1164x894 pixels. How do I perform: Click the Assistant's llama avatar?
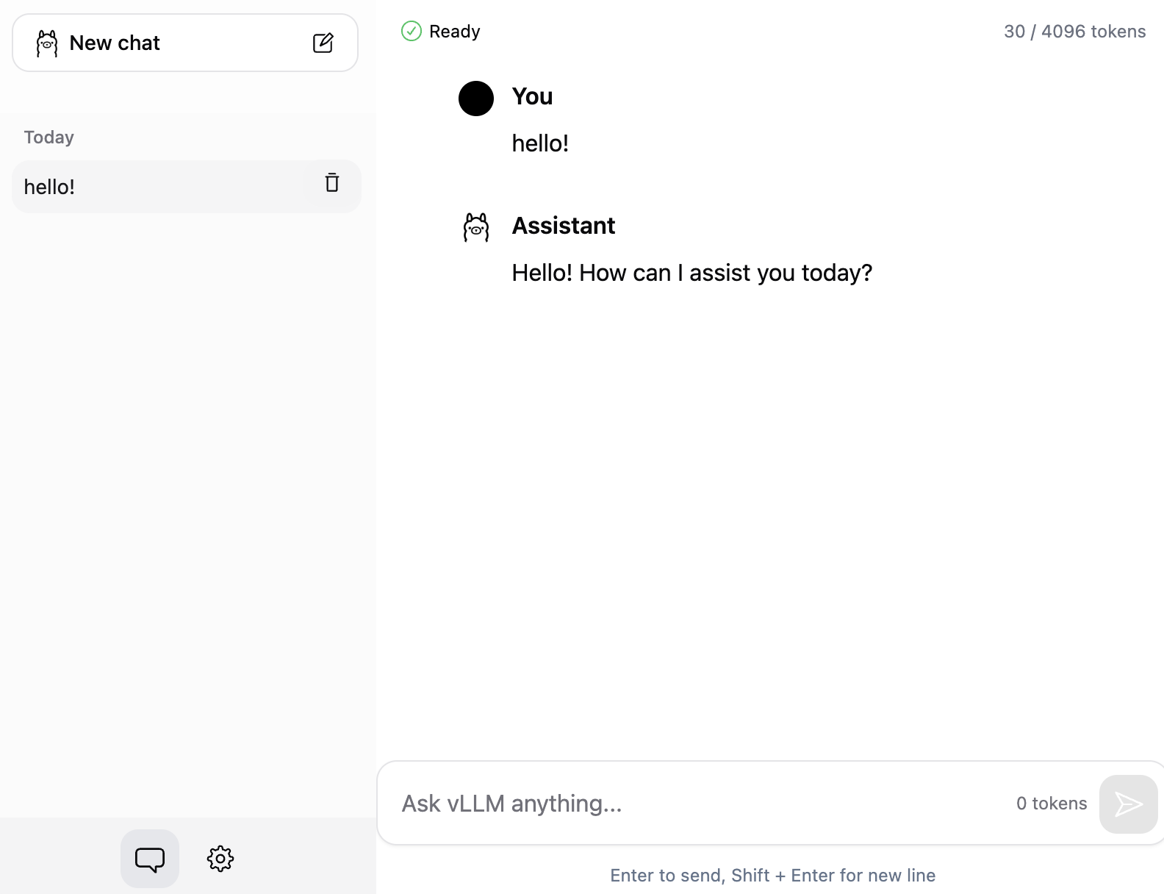(x=475, y=226)
